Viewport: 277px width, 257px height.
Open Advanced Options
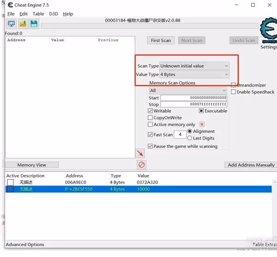25,245
